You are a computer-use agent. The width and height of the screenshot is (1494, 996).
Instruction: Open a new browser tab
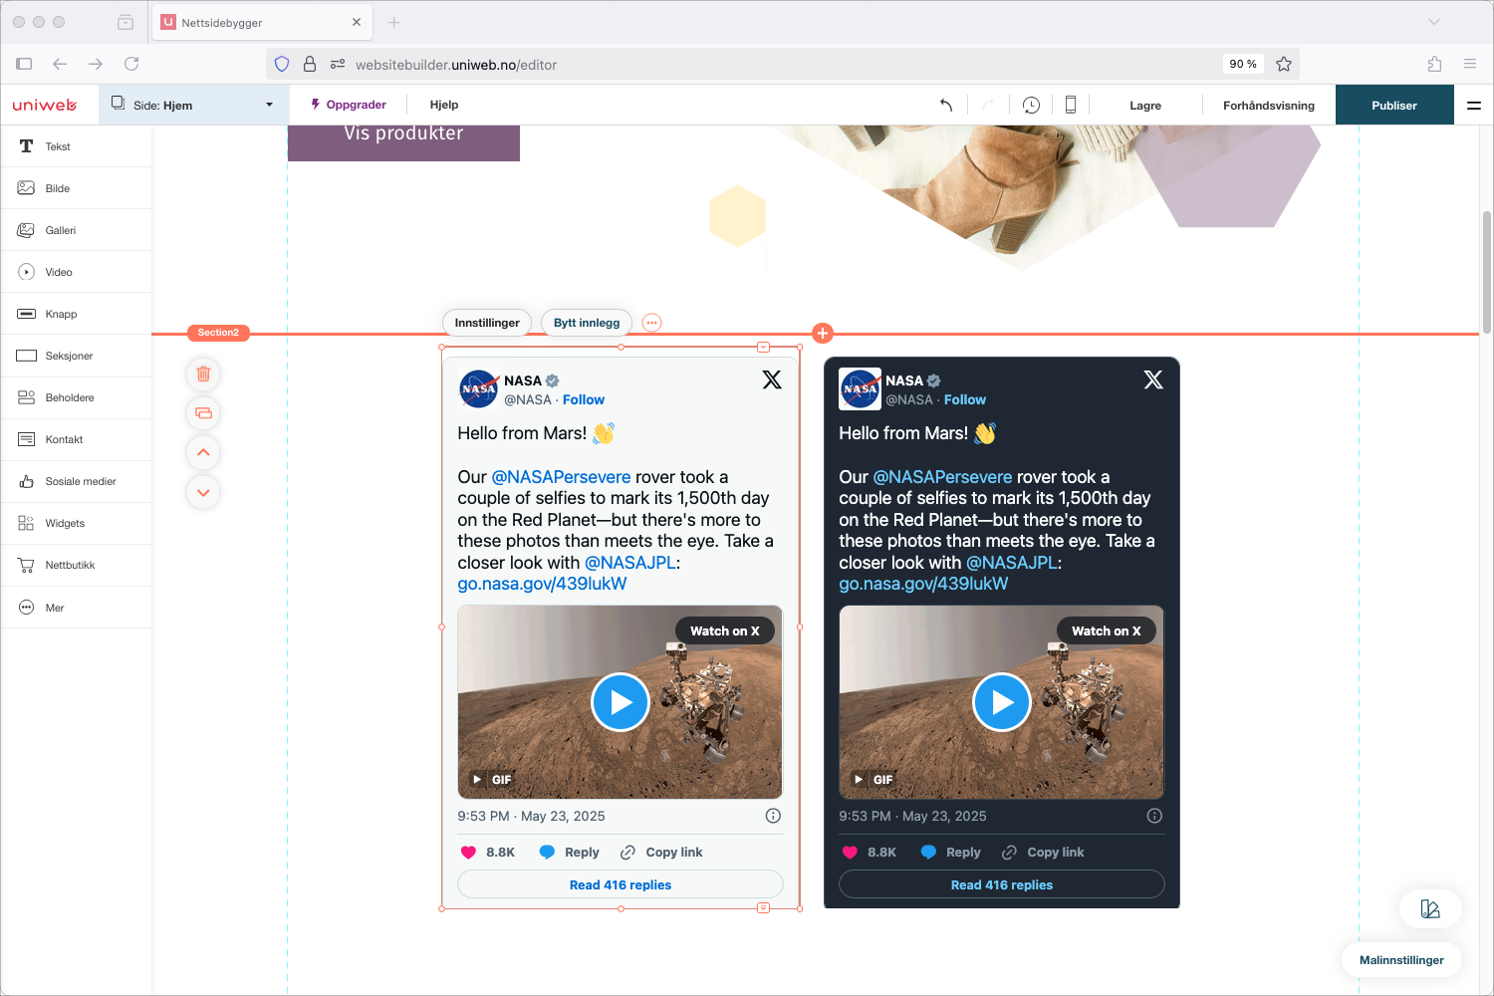pos(393,22)
